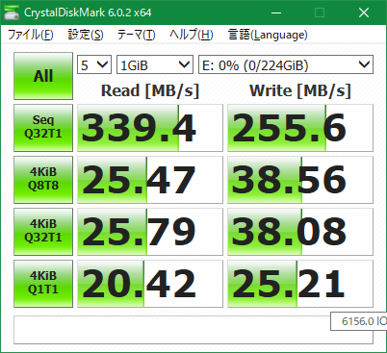Click the Read [MB/s] column header
The image size is (387, 353).
click(150, 90)
